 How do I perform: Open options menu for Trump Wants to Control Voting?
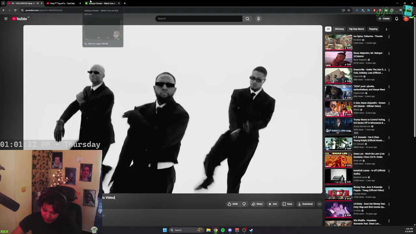coord(389,120)
